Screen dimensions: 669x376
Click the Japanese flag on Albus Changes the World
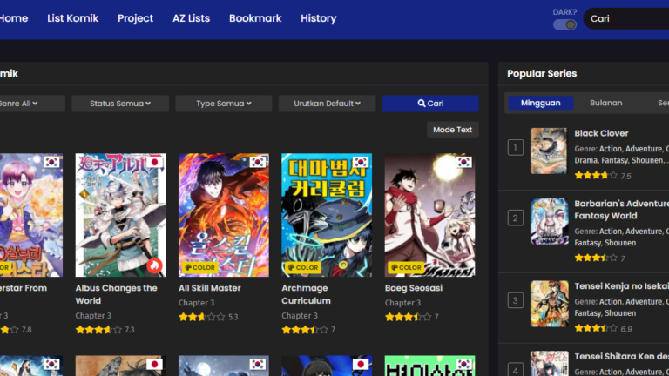[155, 162]
